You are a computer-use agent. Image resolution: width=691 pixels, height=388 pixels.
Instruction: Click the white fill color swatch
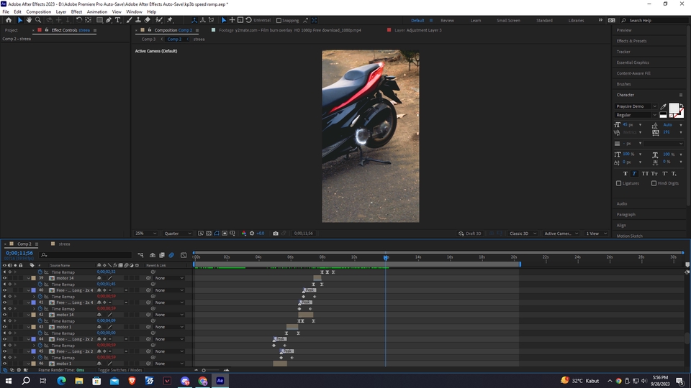click(x=674, y=108)
